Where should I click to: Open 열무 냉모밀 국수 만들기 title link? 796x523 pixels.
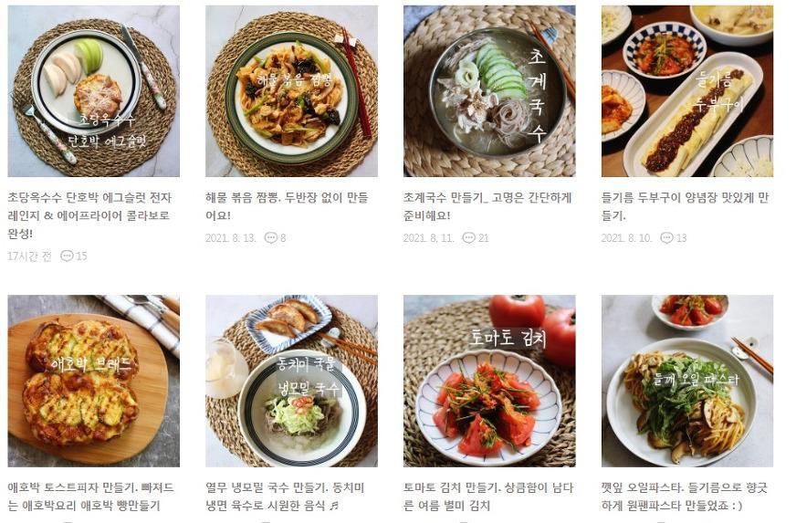pos(285,497)
